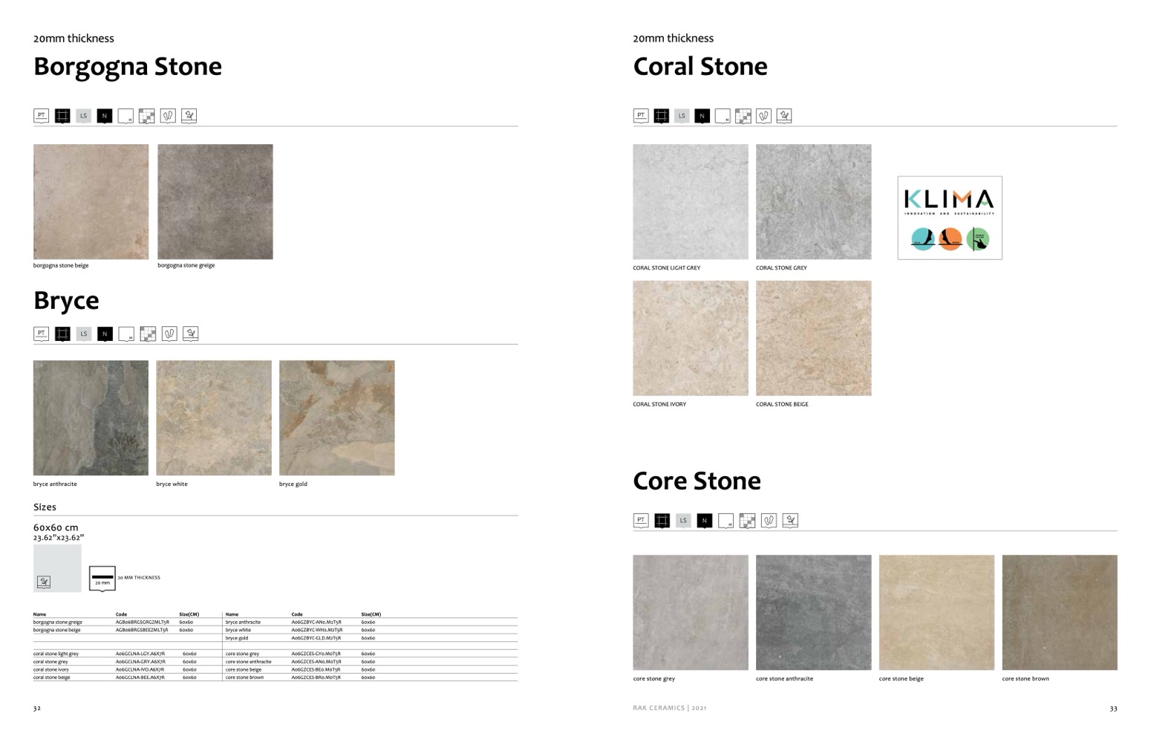Click the grey 60x60 size preview square
Image resolution: width=1151 pixels, height=731 pixels.
57,568
